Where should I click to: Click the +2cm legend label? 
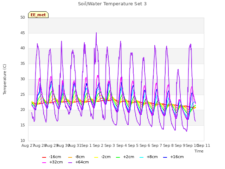tap(129, 157)
